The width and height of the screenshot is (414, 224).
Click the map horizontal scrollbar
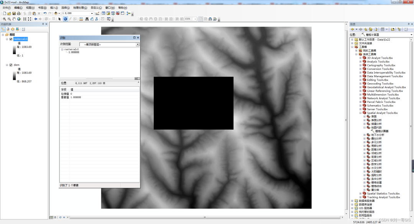205,217
